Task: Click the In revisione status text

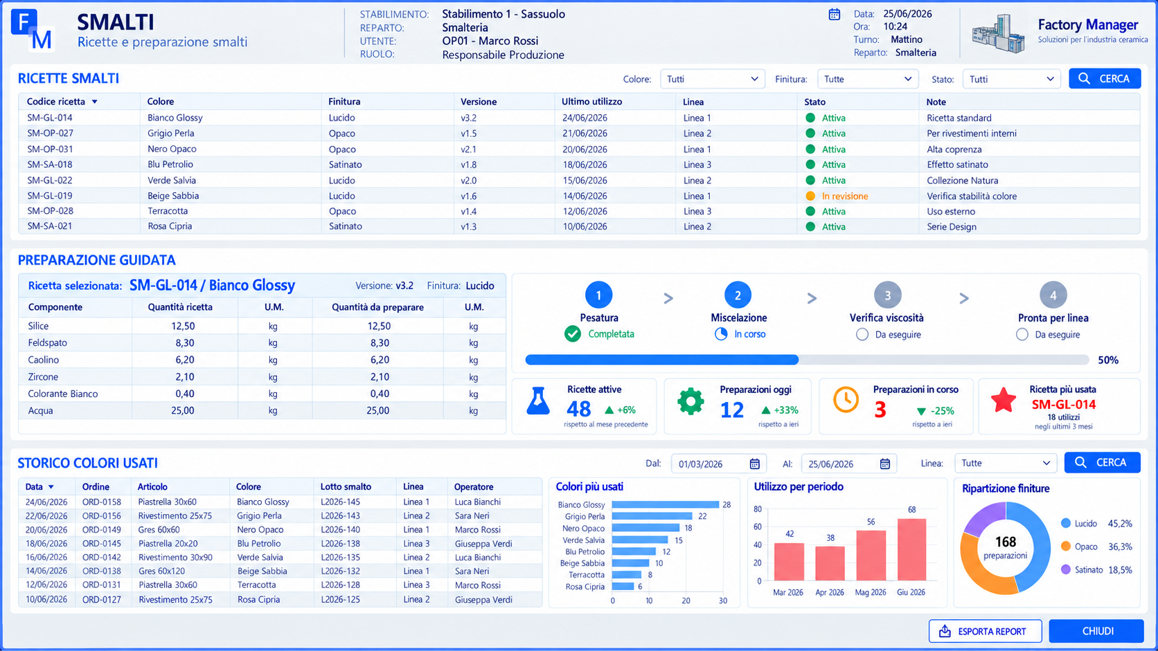Action: pos(845,196)
